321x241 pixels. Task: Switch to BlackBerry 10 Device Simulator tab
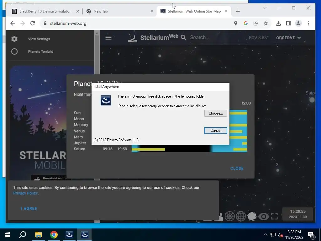point(45,11)
